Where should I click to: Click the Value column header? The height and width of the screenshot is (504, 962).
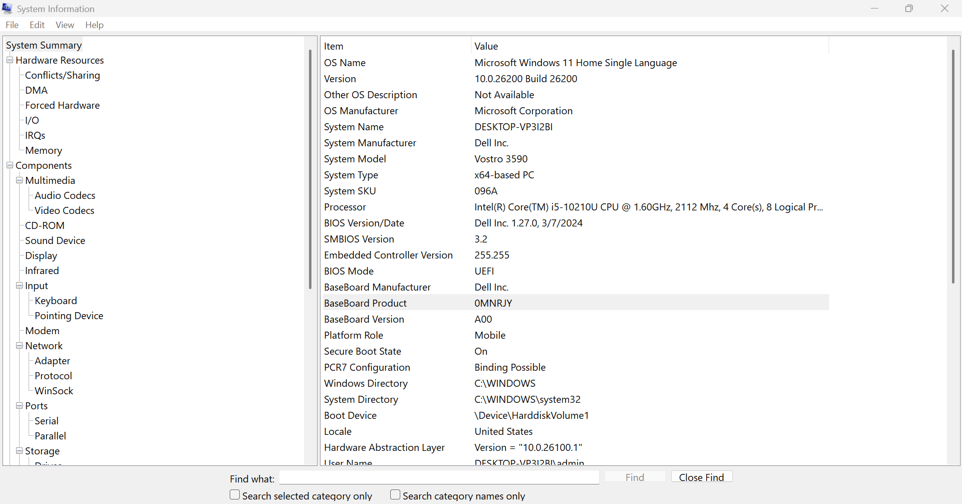click(650, 46)
